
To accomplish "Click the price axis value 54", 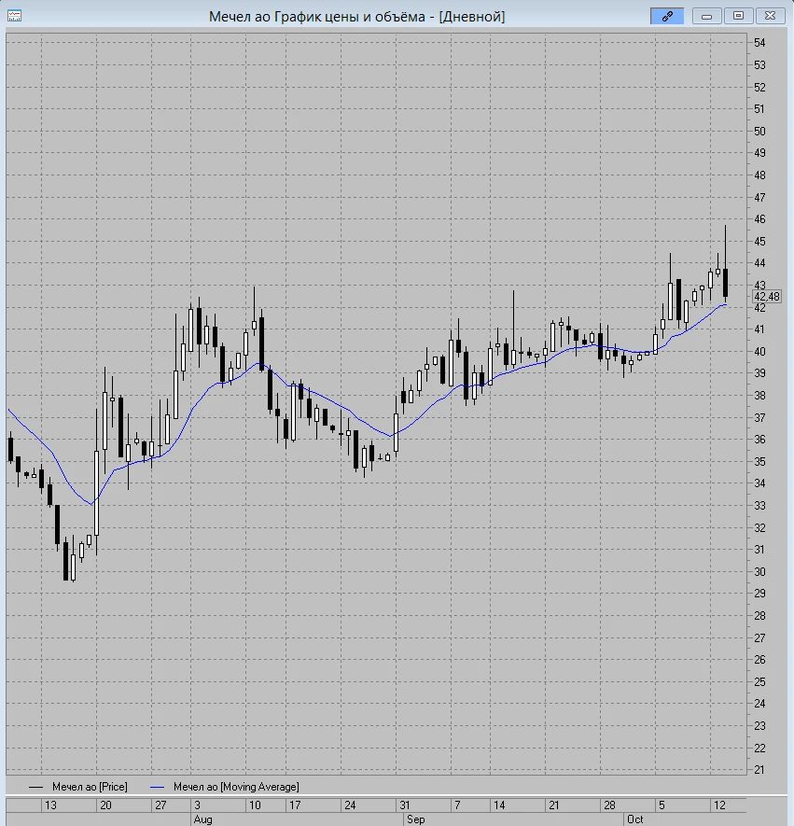I will pyautogui.click(x=759, y=43).
